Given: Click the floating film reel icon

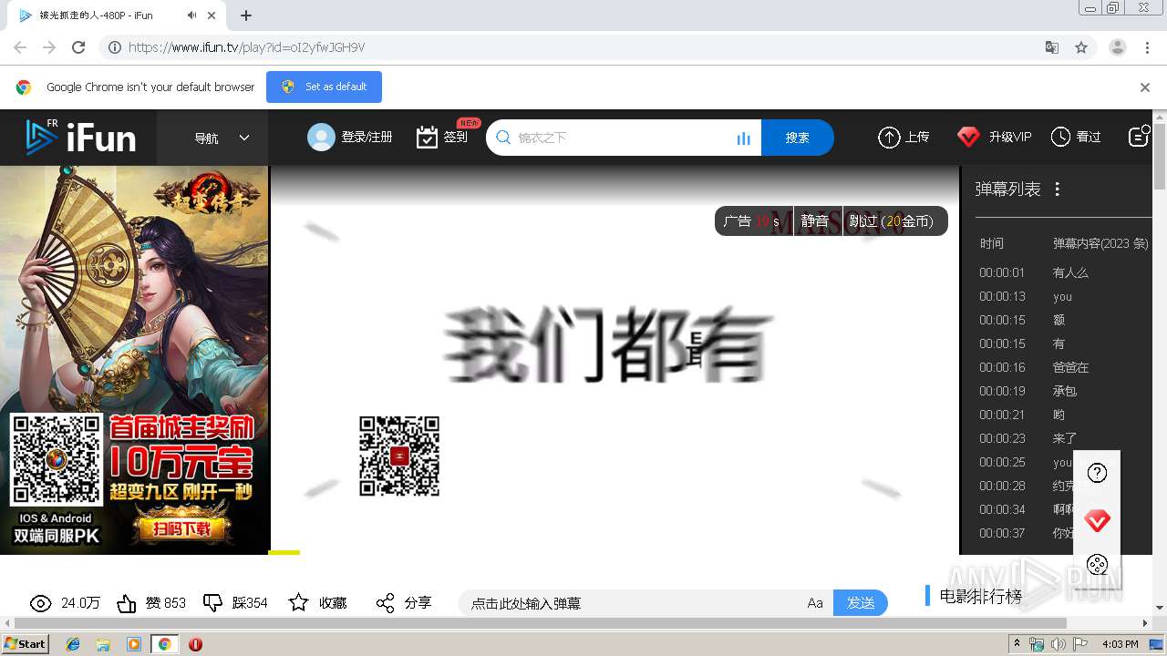Looking at the screenshot, I should [x=1098, y=565].
